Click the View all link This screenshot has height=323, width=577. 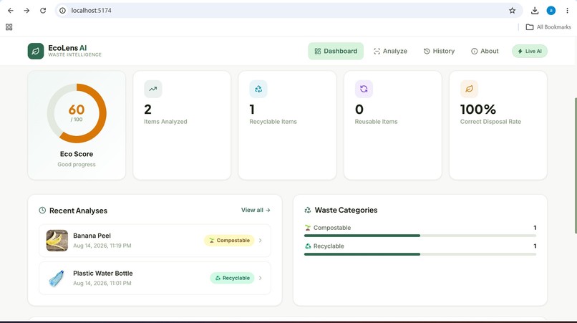pos(256,210)
